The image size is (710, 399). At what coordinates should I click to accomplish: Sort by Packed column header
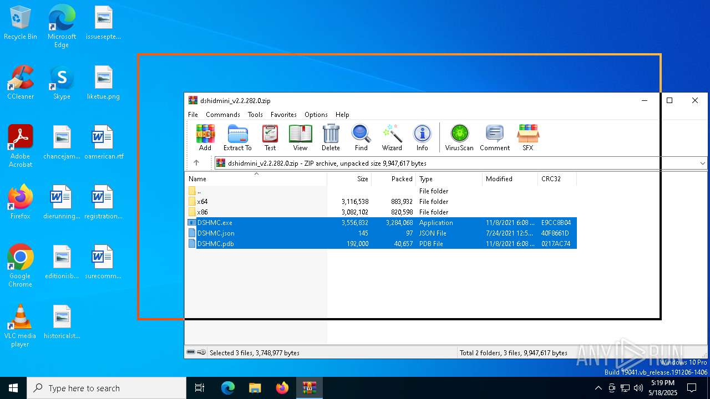pos(394,179)
